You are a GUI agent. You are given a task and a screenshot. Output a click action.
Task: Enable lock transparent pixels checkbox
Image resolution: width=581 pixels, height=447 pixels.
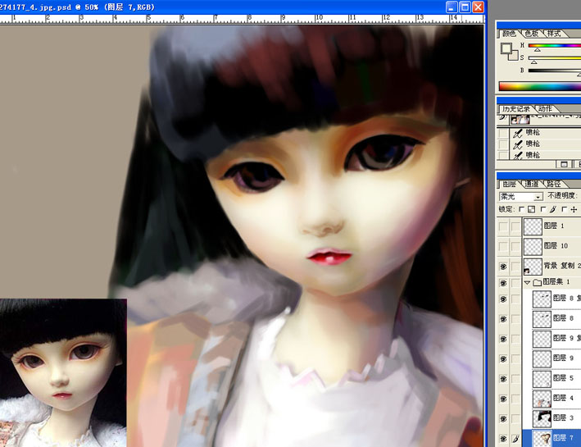tap(523, 209)
